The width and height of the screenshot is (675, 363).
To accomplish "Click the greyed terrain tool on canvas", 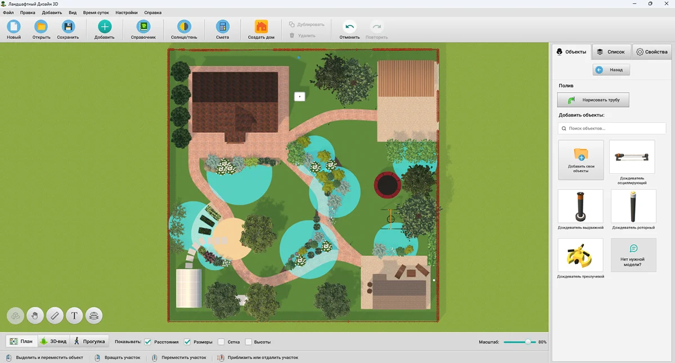I will (x=15, y=315).
